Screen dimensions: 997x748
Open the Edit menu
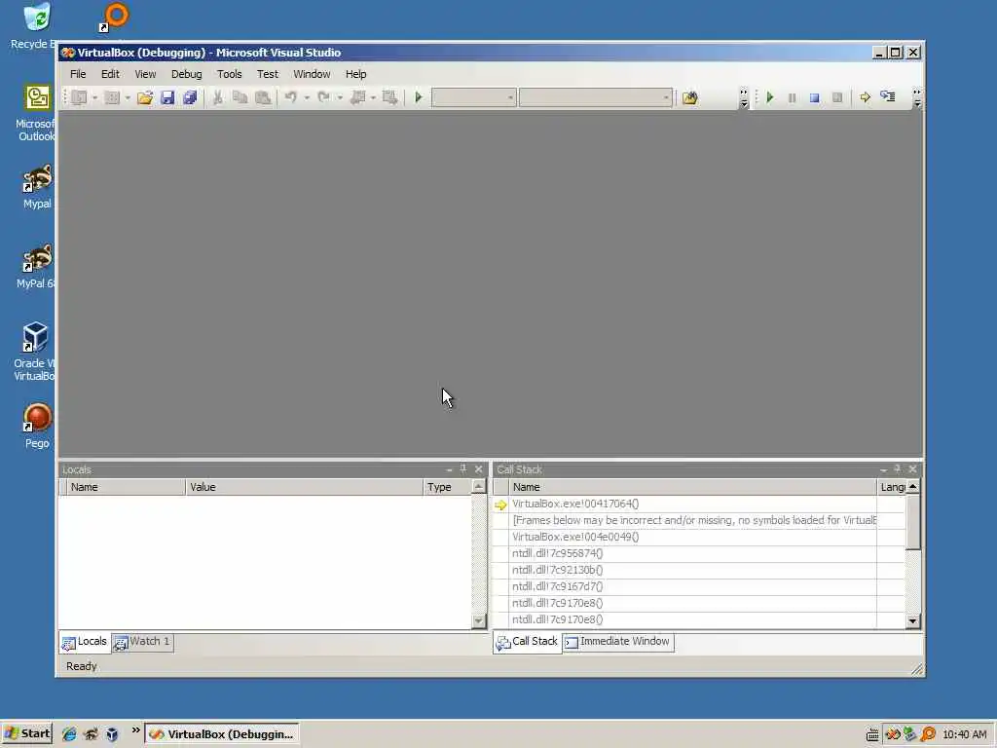click(110, 74)
